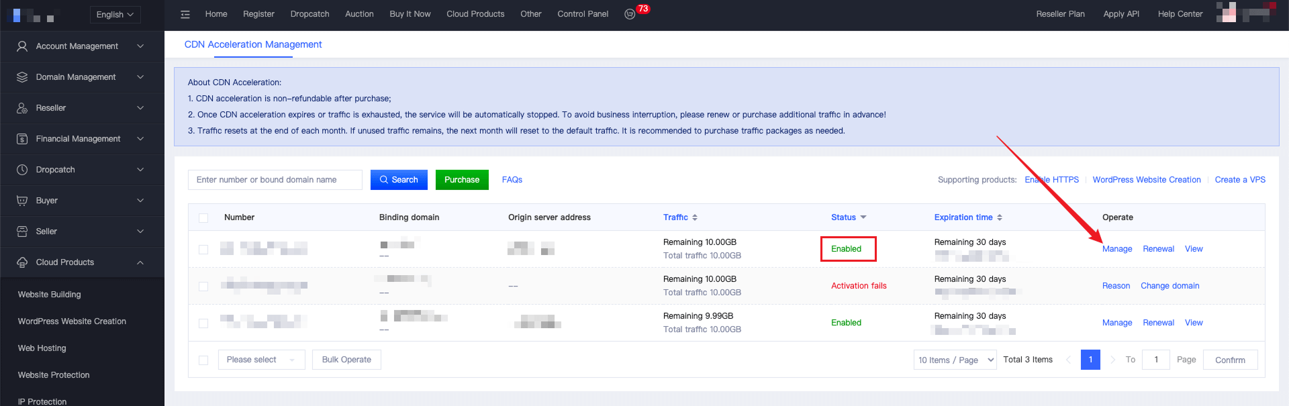This screenshot has height=406, width=1289.
Task: Open Control Panel in the top navigation
Action: click(x=583, y=14)
